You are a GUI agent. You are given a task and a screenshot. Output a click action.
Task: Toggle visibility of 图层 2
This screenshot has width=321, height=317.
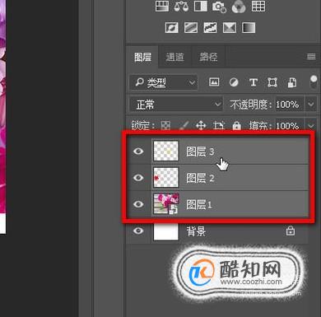[x=138, y=178]
